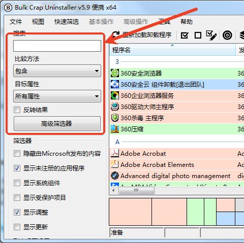Click the narrow green treemap block
The image size is (244, 243).
click(x=210, y=212)
